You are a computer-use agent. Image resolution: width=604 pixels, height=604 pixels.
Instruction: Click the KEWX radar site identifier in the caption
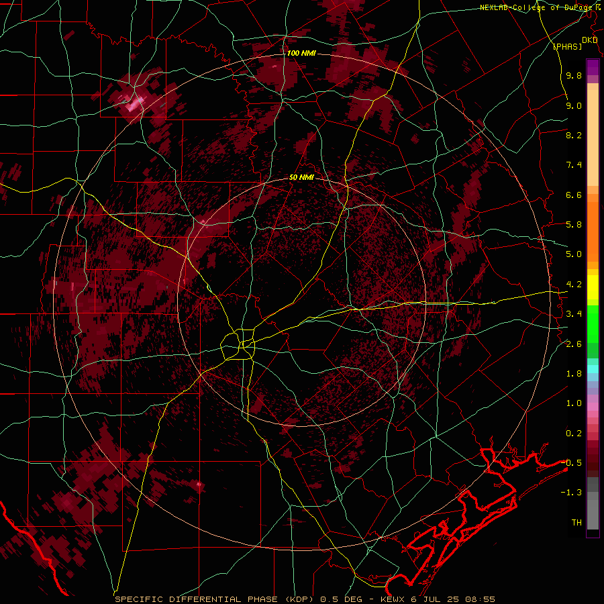click(x=393, y=599)
